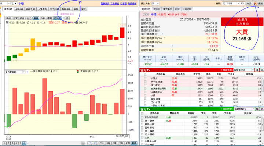Screen dimensions: 264x146
Task: Click the question mark next to 區間周轉率
Action: [x=172, y=50]
